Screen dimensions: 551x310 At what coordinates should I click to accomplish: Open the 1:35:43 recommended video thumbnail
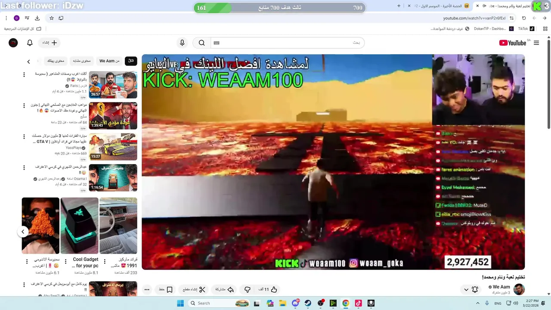coord(113,116)
